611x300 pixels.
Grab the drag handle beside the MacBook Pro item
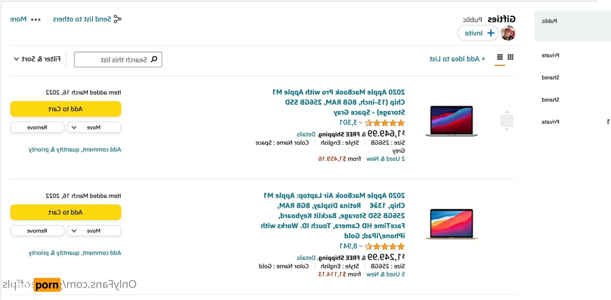pyautogui.click(x=507, y=121)
